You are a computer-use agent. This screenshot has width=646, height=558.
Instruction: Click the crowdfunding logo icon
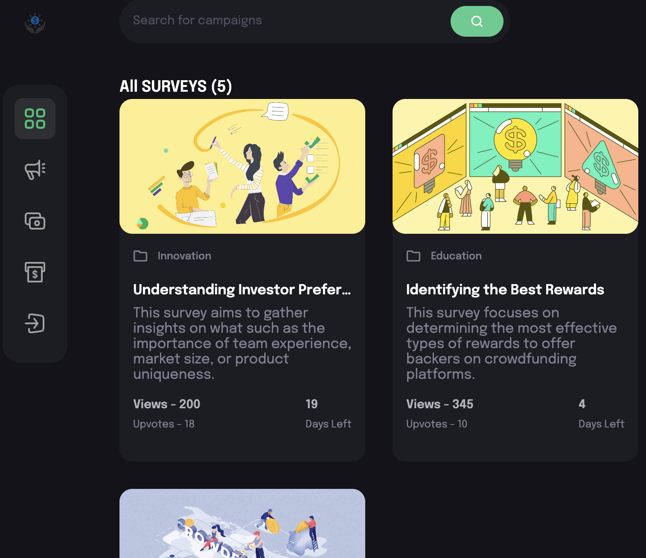pyautogui.click(x=35, y=23)
